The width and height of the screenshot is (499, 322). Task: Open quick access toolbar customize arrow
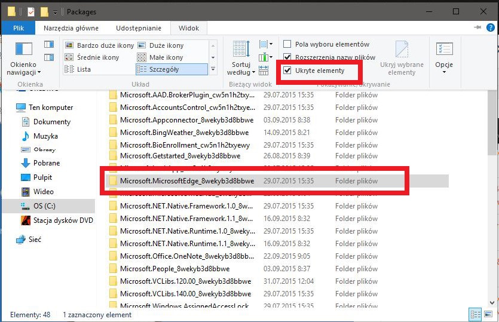(55, 13)
